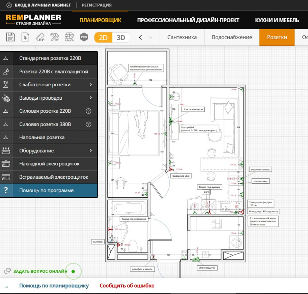The height and width of the screenshot is (294, 308).
Task: Click the ellipsis in the bottom bar
Action: click(x=6, y=286)
